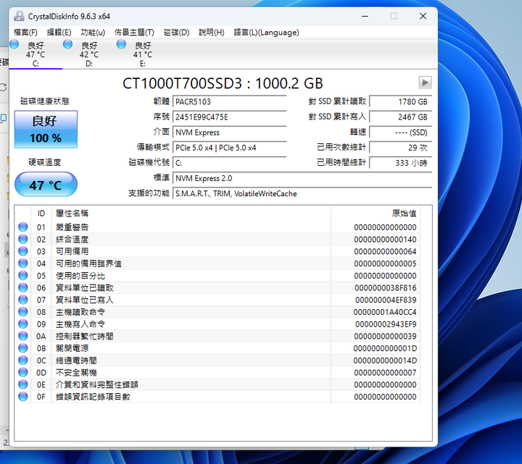Click raw value 000000000014D of 總通電時間

click(x=385, y=360)
